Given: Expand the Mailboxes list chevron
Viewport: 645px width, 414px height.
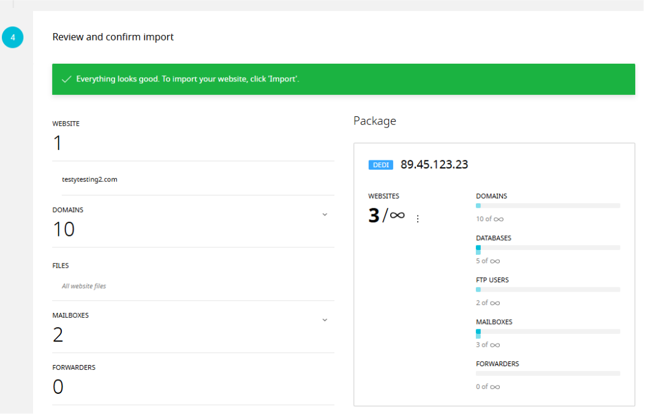Looking at the screenshot, I should pos(325,320).
